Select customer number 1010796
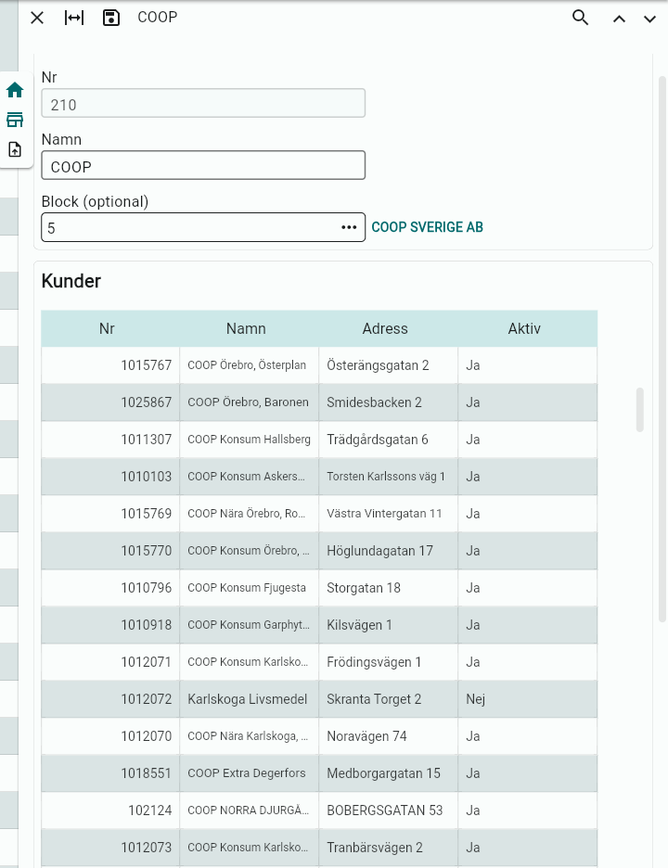Image resolution: width=668 pixels, height=868 pixels. click(147, 588)
